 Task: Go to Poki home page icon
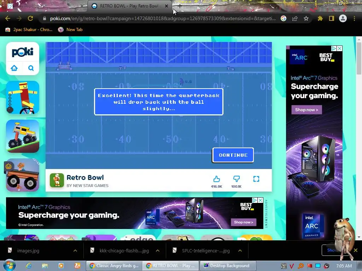pos(14,68)
